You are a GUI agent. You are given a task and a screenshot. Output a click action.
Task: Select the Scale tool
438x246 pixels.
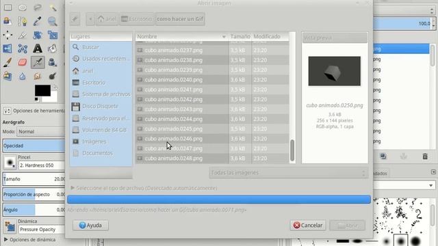tap(53, 35)
